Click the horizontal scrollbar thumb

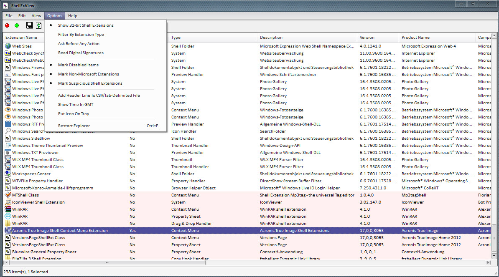[107, 263]
